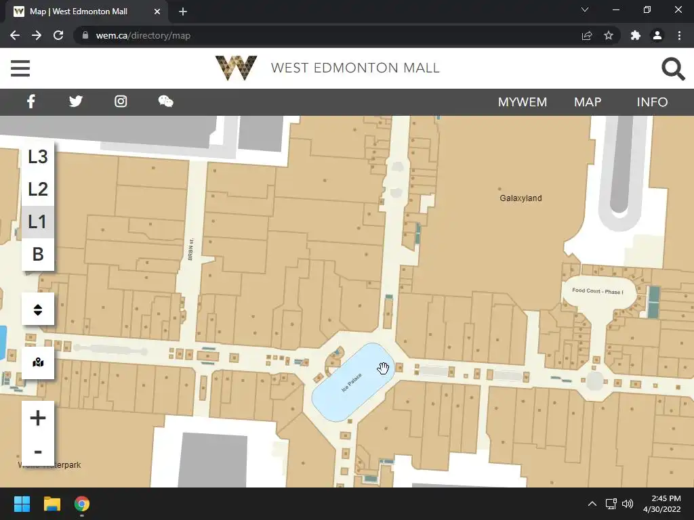694x520 pixels.
Task: Show hidden system tray icons
Action: click(x=592, y=504)
